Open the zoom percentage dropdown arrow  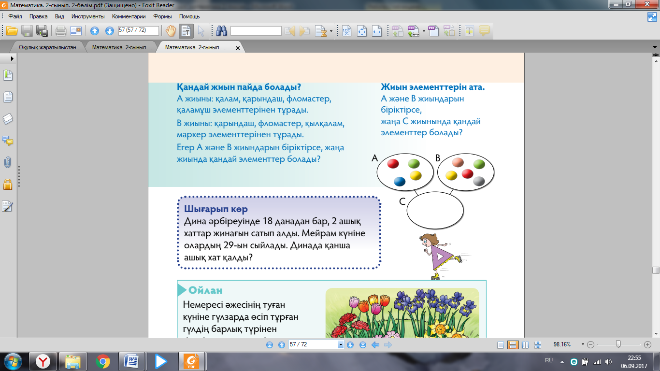(583, 345)
